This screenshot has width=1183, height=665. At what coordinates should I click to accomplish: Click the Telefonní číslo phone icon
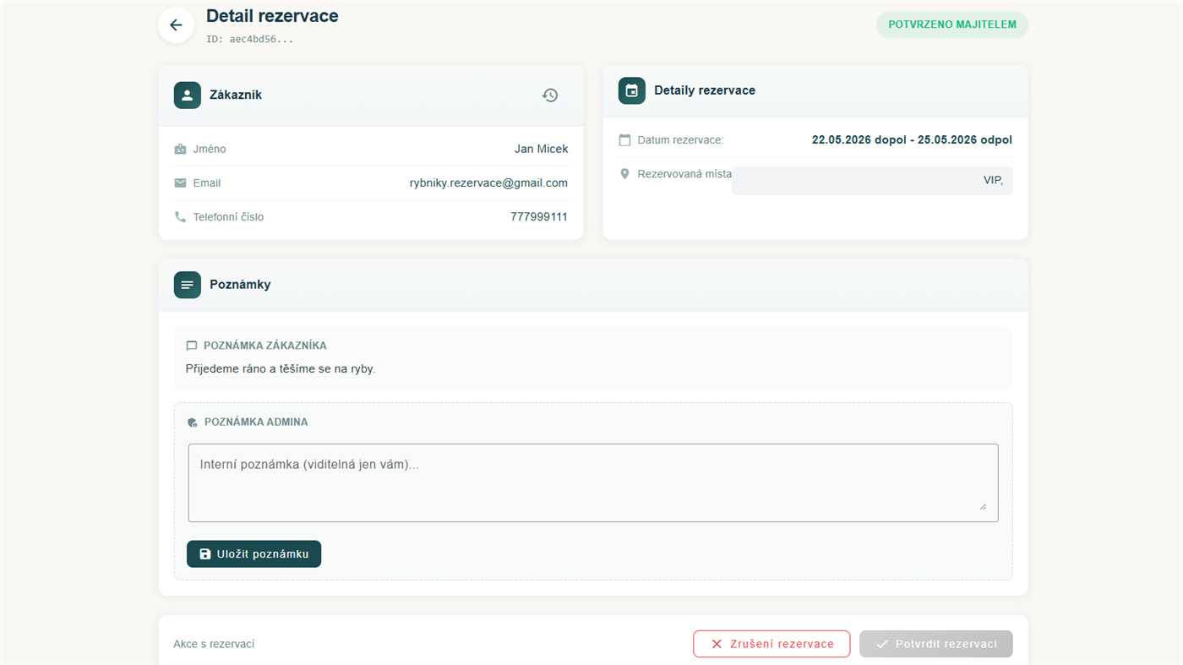click(180, 217)
